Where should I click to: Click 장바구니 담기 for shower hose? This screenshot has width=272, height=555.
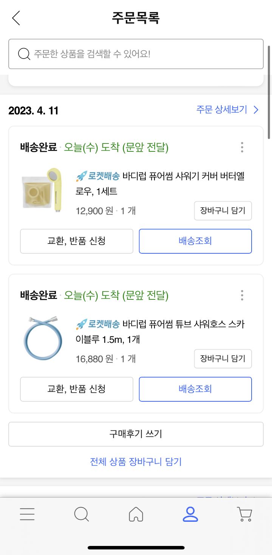tap(223, 359)
